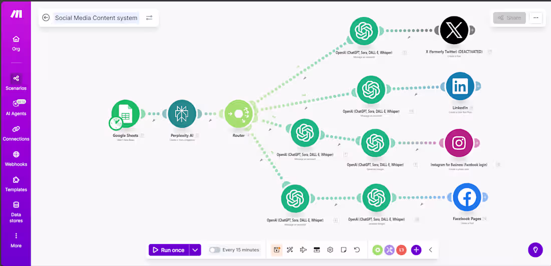Open scenario settings sliders icon near title
This screenshot has width=551, height=266.
pyautogui.click(x=149, y=18)
